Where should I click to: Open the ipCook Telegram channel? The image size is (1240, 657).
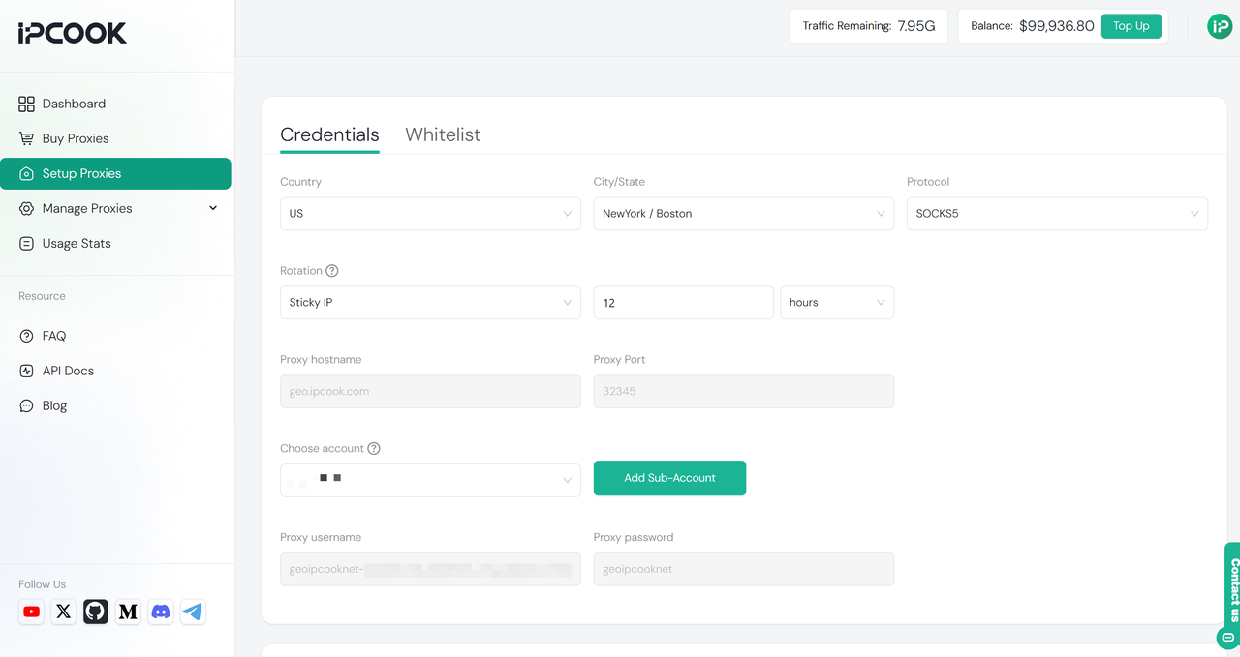[192, 612]
